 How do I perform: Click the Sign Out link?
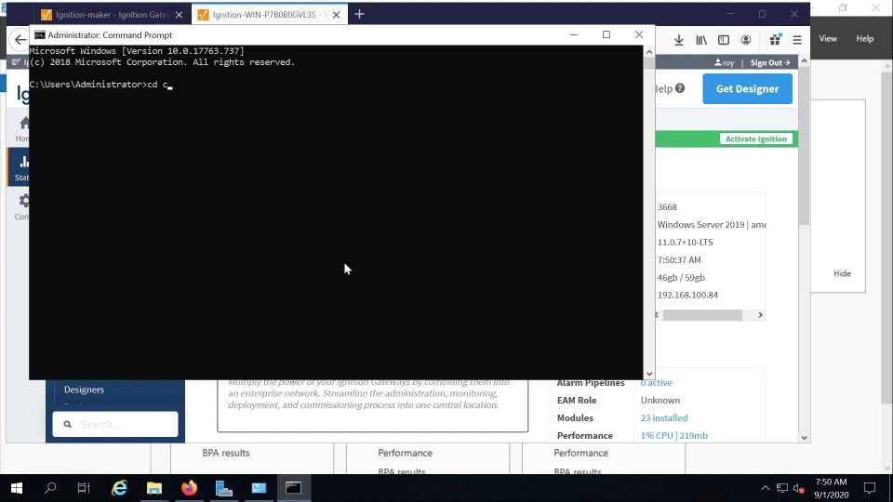pyautogui.click(x=770, y=63)
